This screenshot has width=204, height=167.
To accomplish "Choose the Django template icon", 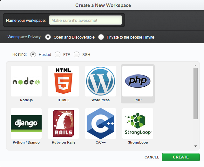I will [x=26, y=123].
